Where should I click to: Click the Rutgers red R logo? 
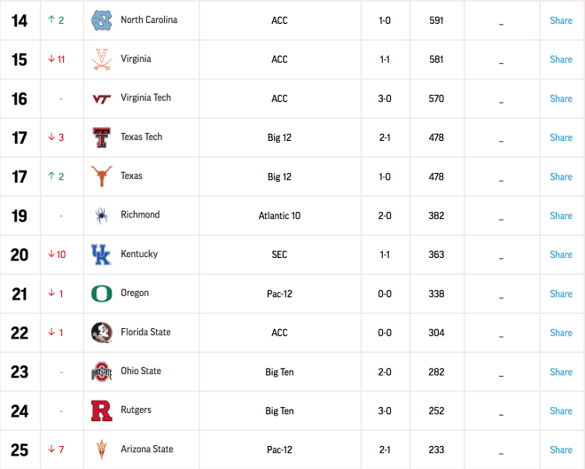click(101, 410)
